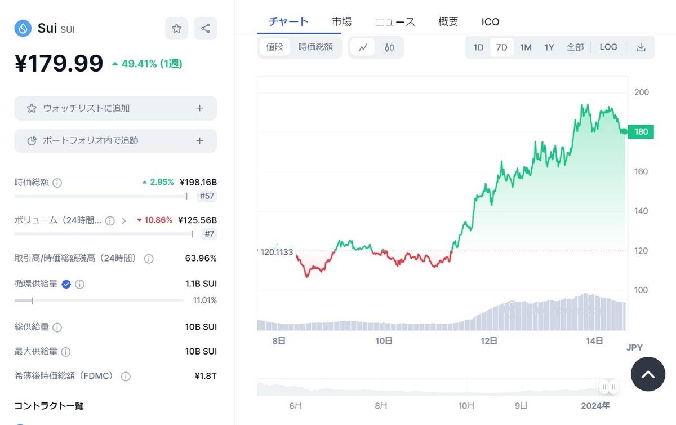Click the info icon beside 総供給量
The height and width of the screenshot is (425, 676).
(x=57, y=327)
